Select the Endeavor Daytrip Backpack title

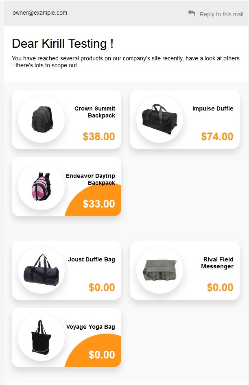pyautogui.click(x=91, y=179)
